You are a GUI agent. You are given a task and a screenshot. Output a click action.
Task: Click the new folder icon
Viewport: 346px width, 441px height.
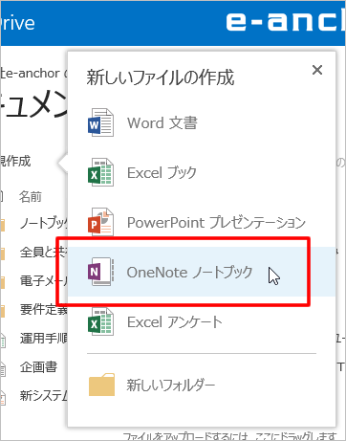click(x=101, y=385)
